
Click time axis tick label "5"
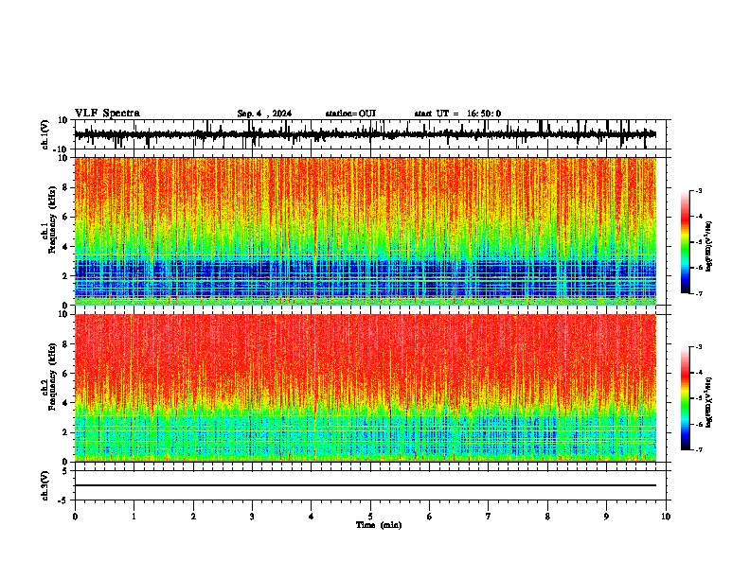click(370, 517)
